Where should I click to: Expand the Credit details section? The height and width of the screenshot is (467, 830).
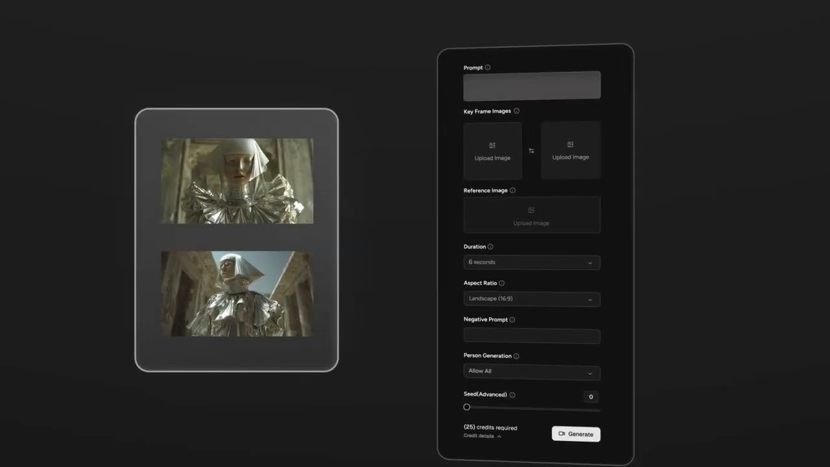click(482, 436)
